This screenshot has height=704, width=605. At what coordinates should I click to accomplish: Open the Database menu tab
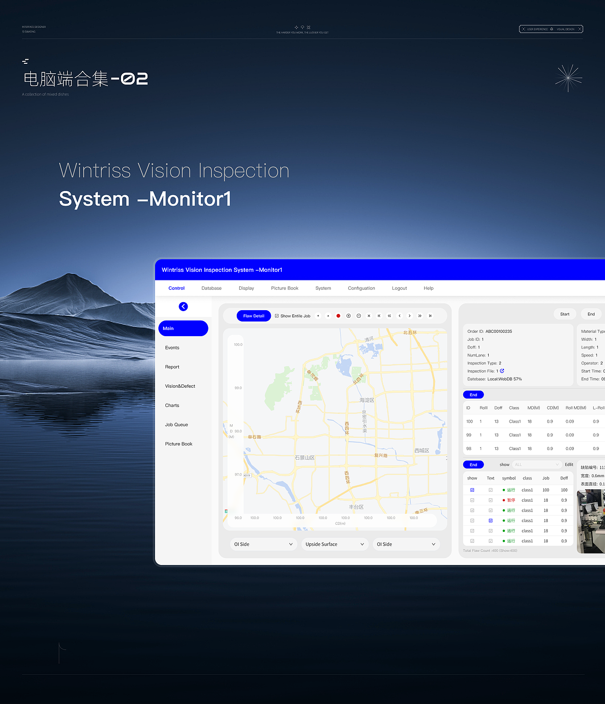[211, 288]
